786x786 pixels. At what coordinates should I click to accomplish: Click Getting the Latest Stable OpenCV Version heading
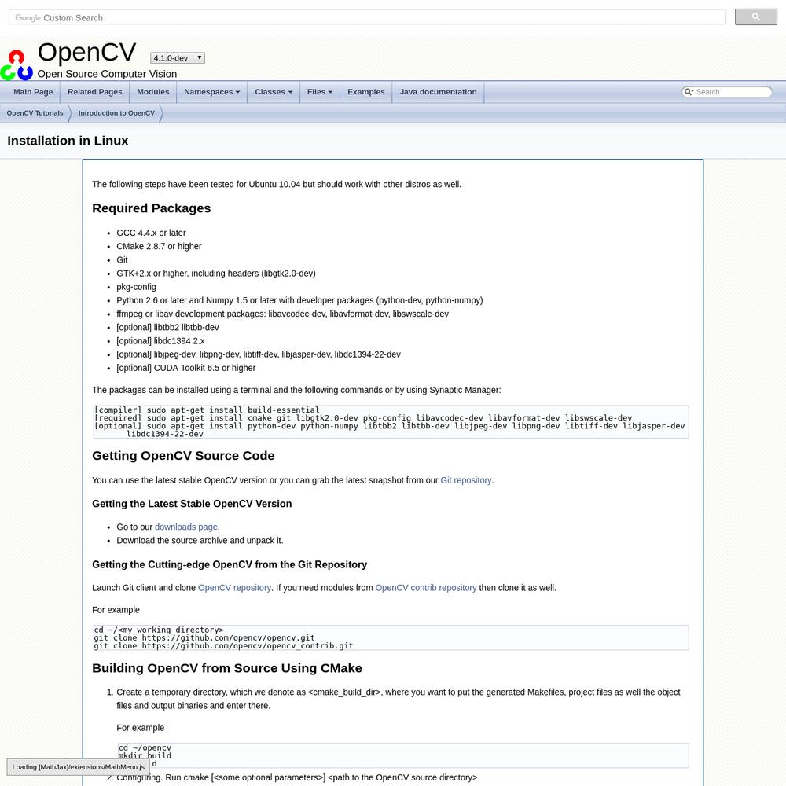click(x=192, y=504)
